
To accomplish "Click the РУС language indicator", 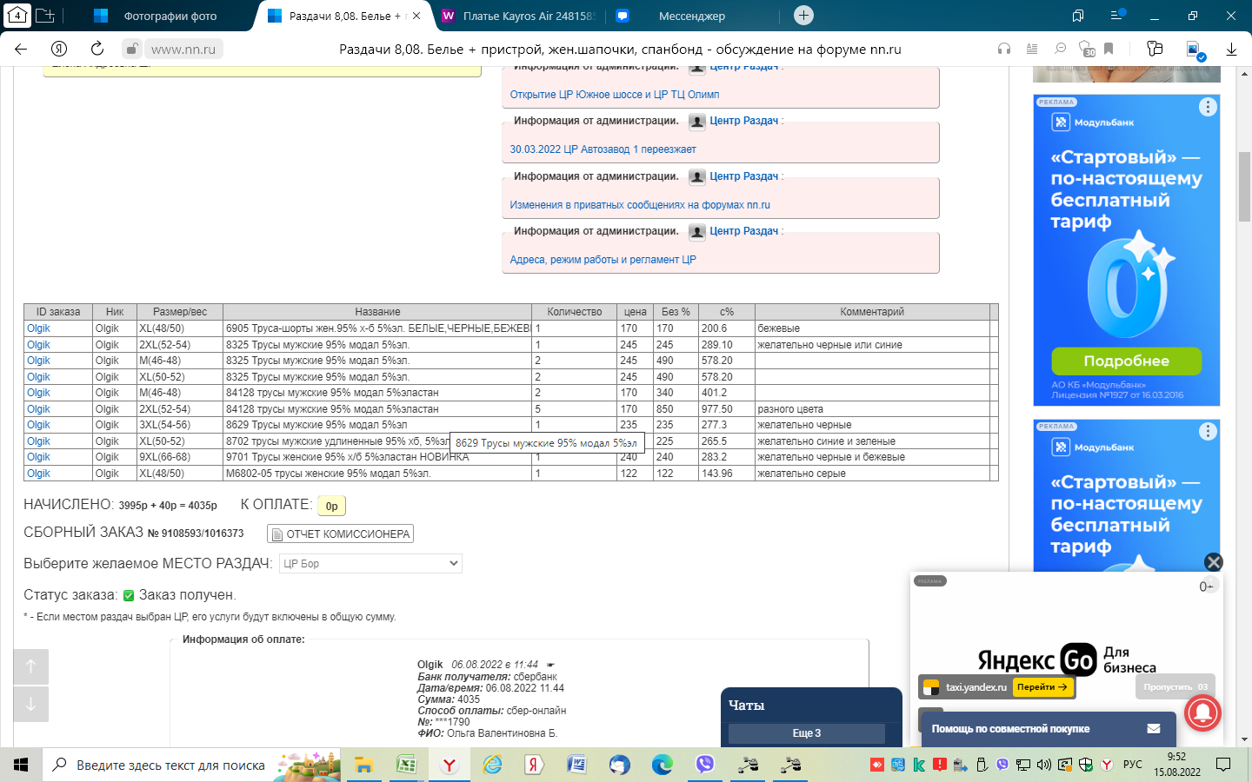I will 1133,765.
